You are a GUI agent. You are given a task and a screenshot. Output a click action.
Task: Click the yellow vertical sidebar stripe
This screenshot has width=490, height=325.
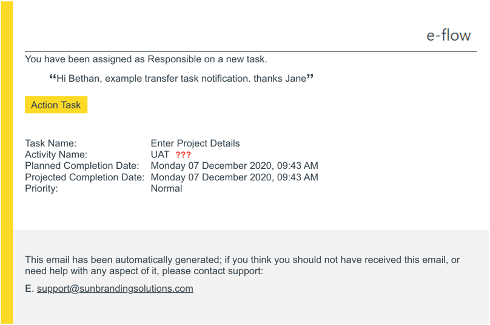point(7,162)
